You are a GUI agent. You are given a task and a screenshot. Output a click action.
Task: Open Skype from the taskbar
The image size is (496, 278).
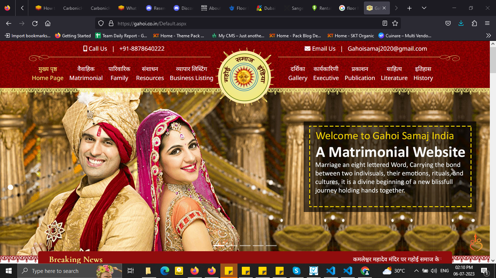296,271
